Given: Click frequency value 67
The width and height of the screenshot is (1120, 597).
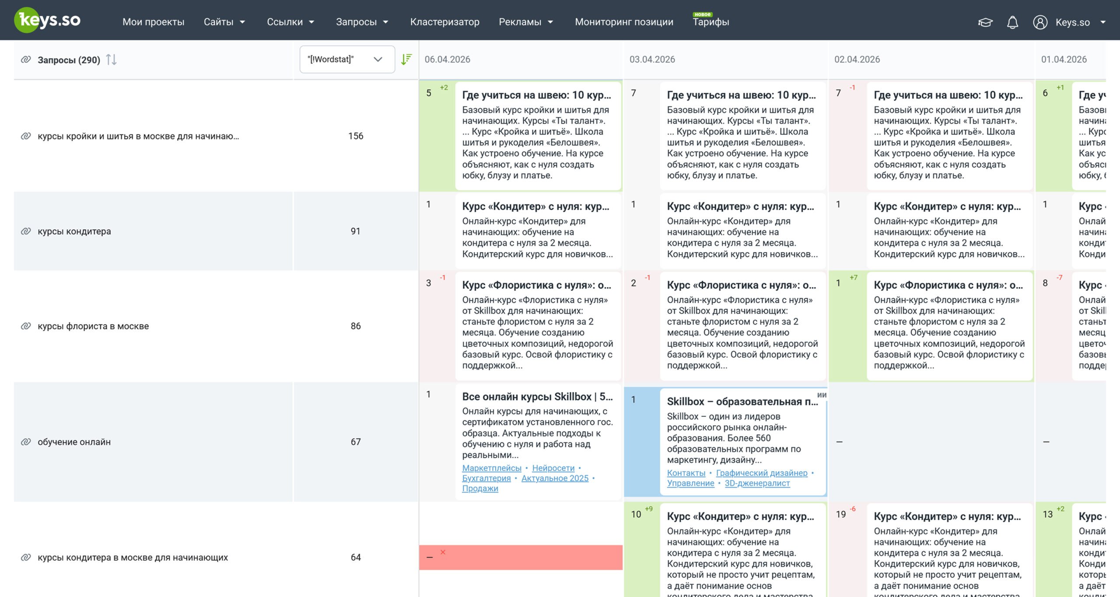Looking at the screenshot, I should point(356,442).
